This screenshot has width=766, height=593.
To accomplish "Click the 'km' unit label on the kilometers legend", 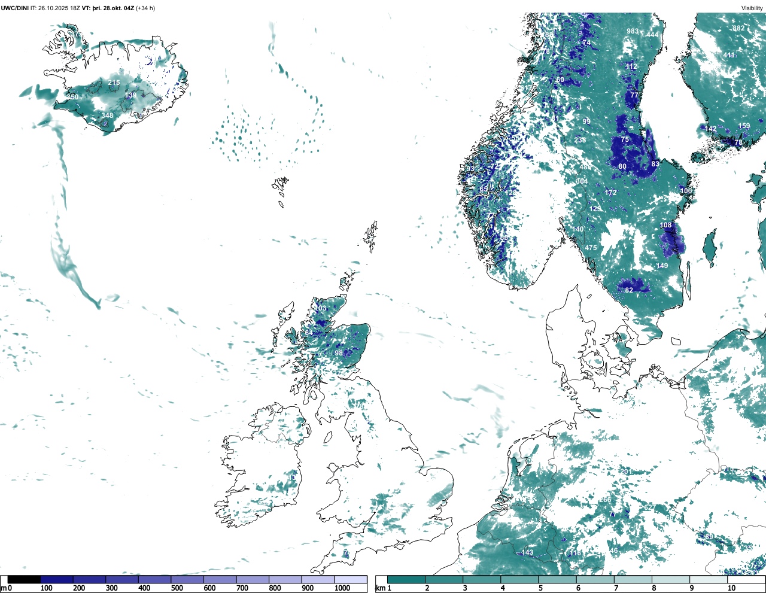I will pos(379,588).
